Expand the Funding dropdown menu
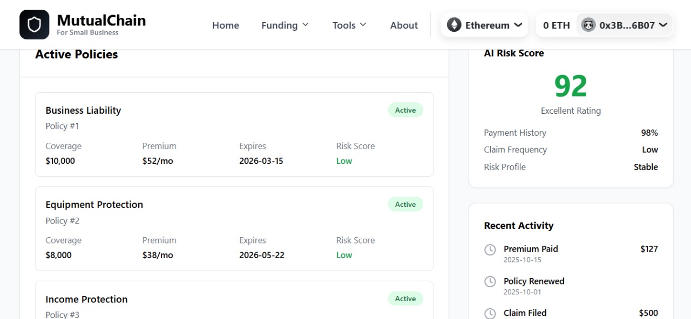This screenshot has width=691, height=319. coord(285,25)
